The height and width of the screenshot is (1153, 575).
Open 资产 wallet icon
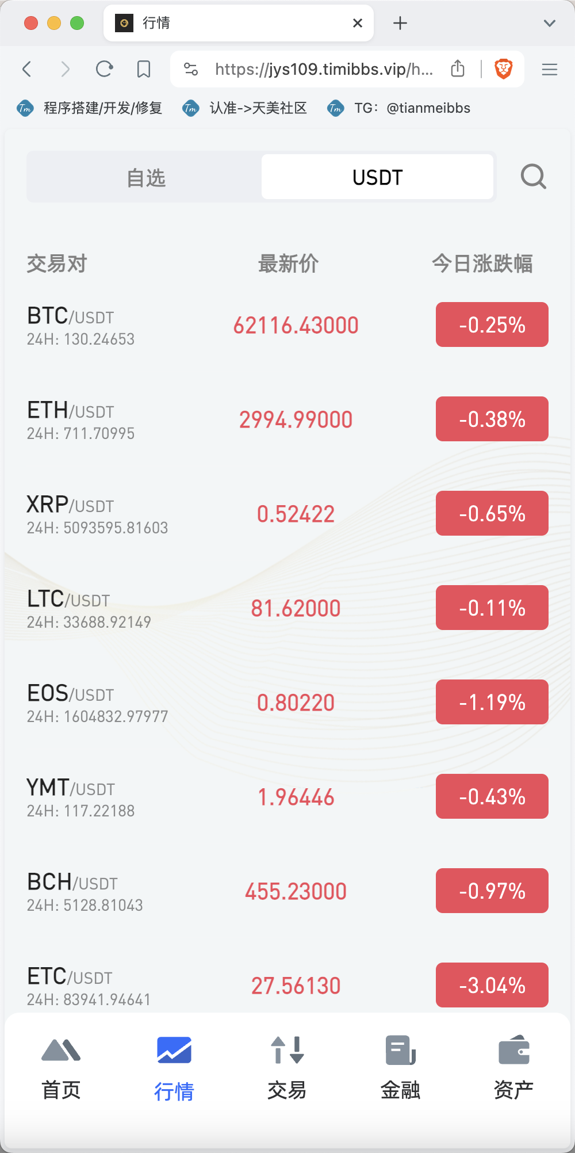(513, 1050)
